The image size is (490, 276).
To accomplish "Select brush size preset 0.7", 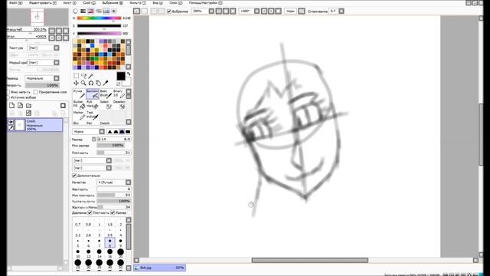I will [78, 222].
